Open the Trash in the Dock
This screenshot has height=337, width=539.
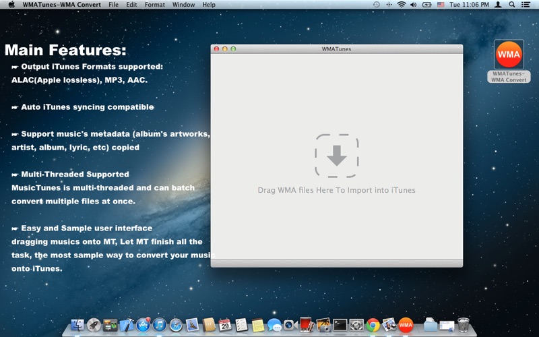[463, 325]
